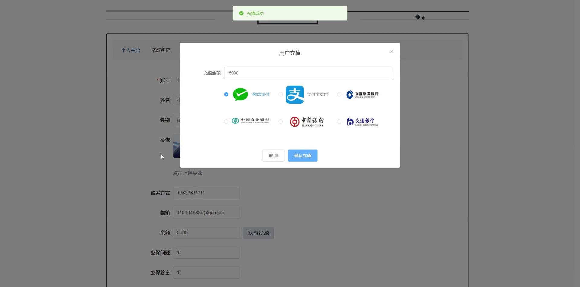Select the 微信支付 radio button
The height and width of the screenshot is (287, 580).
226,94
